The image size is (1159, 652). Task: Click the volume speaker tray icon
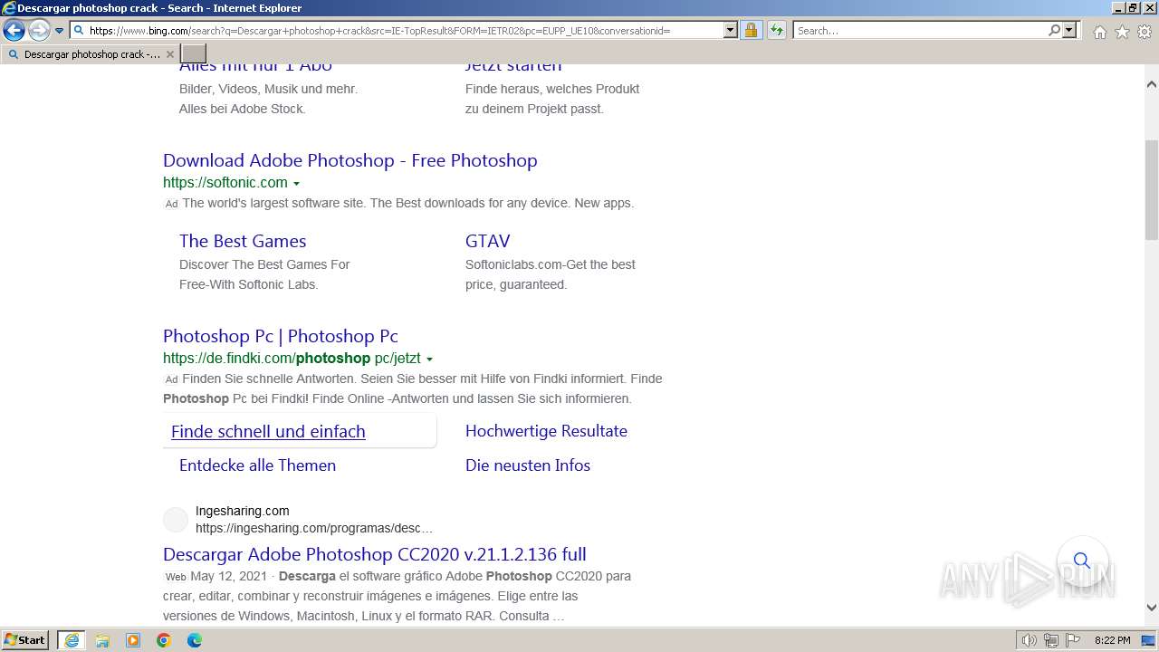(x=1030, y=640)
